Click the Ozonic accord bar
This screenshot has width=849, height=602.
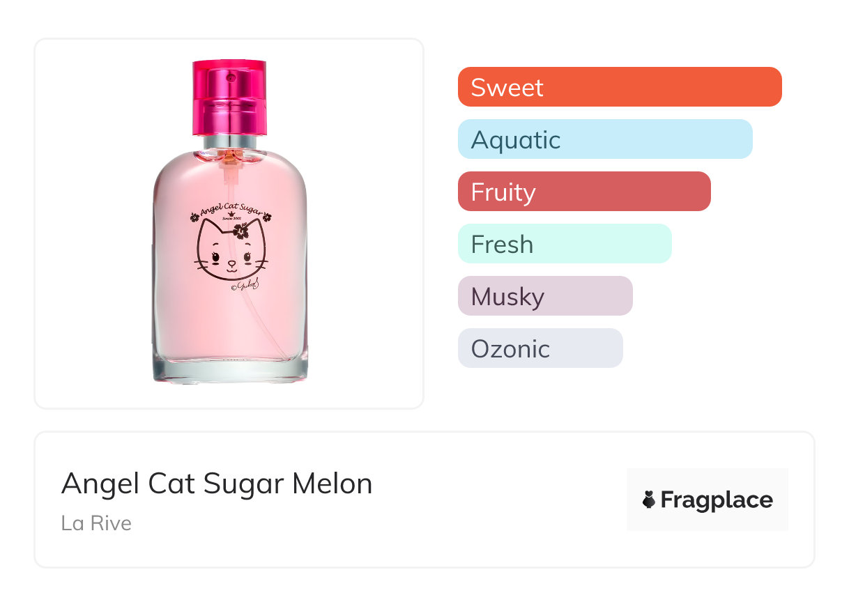(540, 348)
